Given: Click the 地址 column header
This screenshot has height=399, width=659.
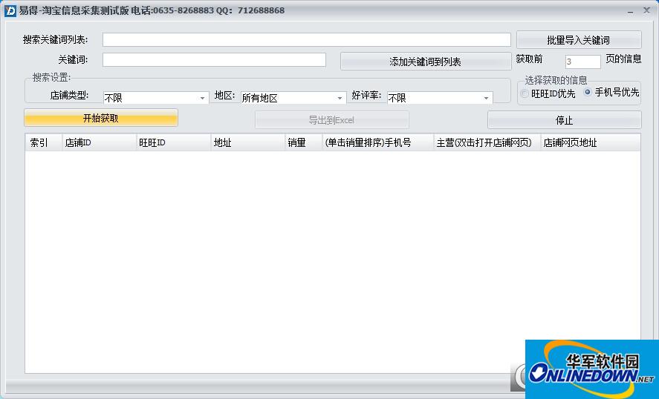Looking at the screenshot, I should 247,142.
